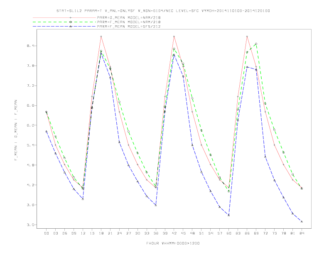Click the x-axis label 42

coord(174,233)
